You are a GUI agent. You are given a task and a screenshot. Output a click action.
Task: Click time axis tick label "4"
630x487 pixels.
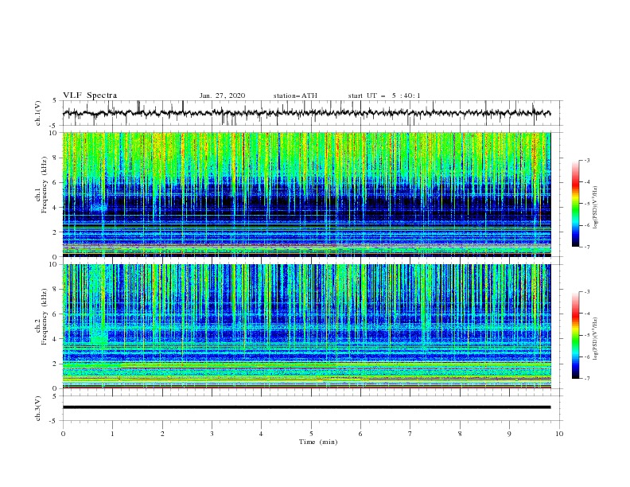point(261,434)
